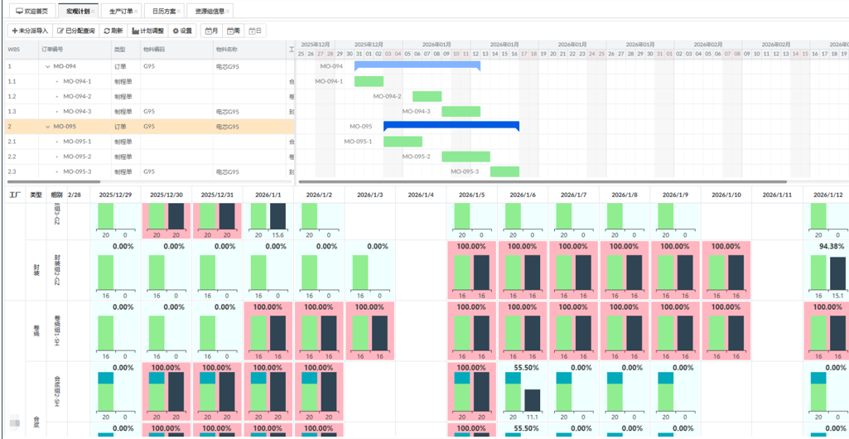Click the 2026/1/1 load date header

pyautogui.click(x=268, y=195)
